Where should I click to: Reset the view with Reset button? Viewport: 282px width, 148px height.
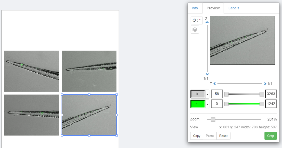coord(223,136)
